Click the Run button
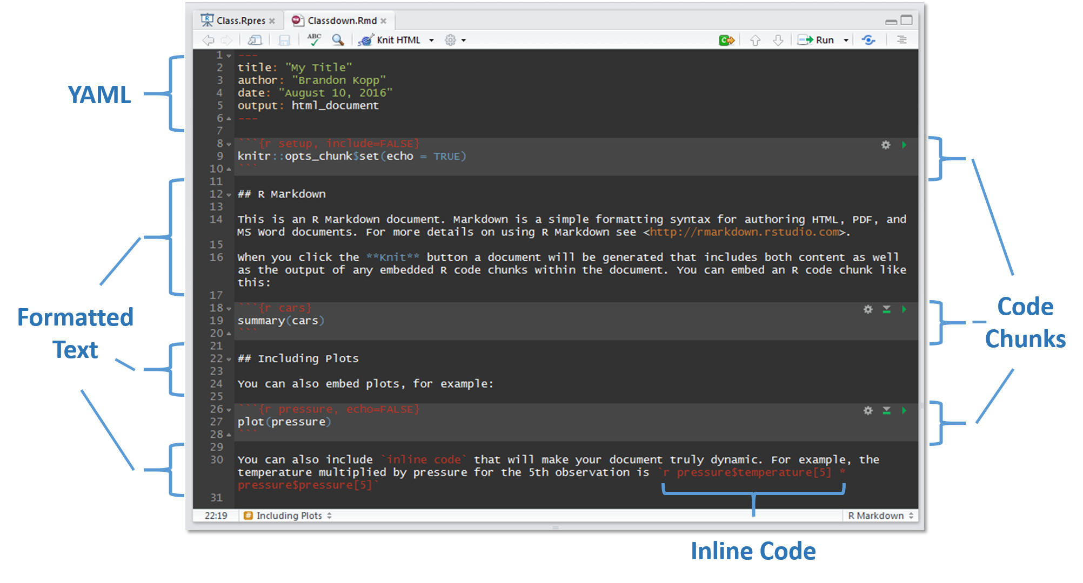 (817, 40)
